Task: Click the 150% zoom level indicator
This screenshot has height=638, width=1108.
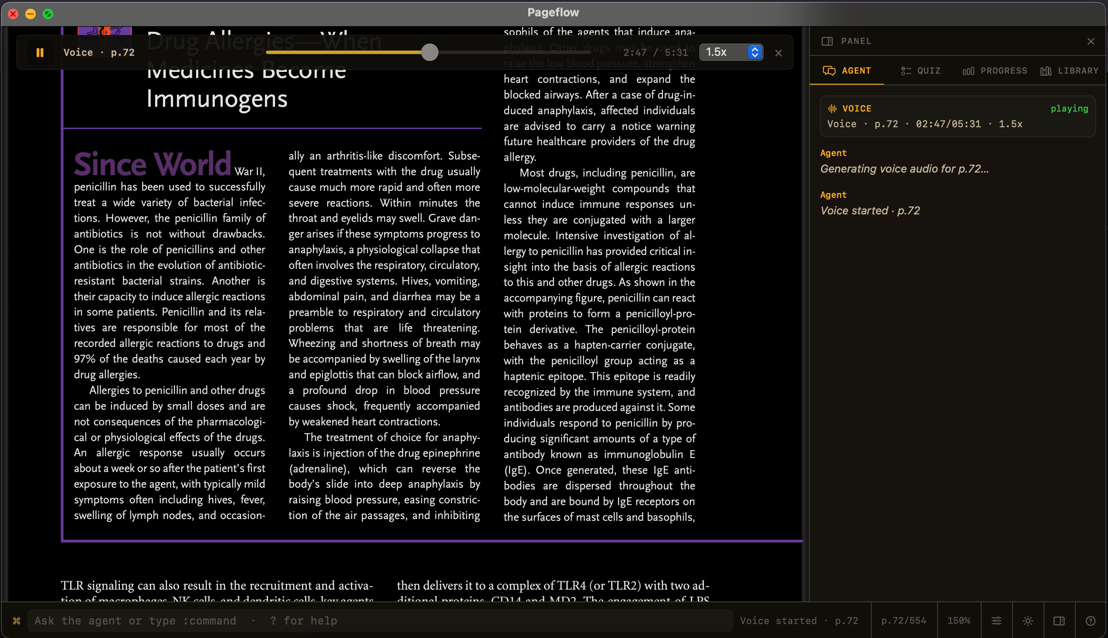Action: pos(958,621)
